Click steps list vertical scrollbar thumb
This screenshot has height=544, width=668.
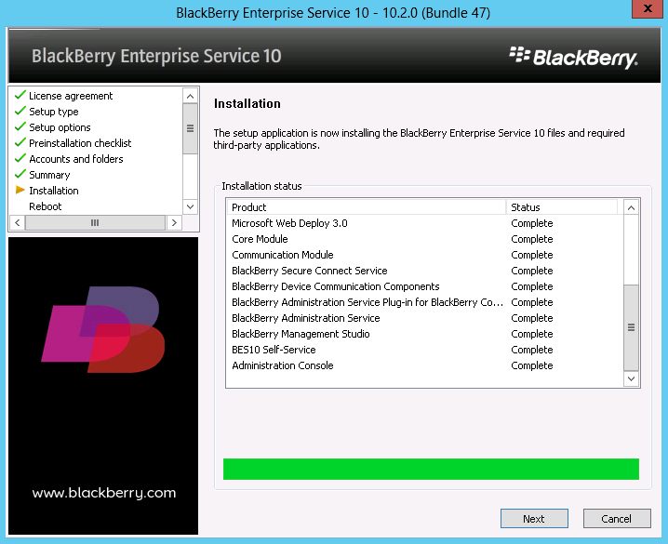(x=190, y=128)
